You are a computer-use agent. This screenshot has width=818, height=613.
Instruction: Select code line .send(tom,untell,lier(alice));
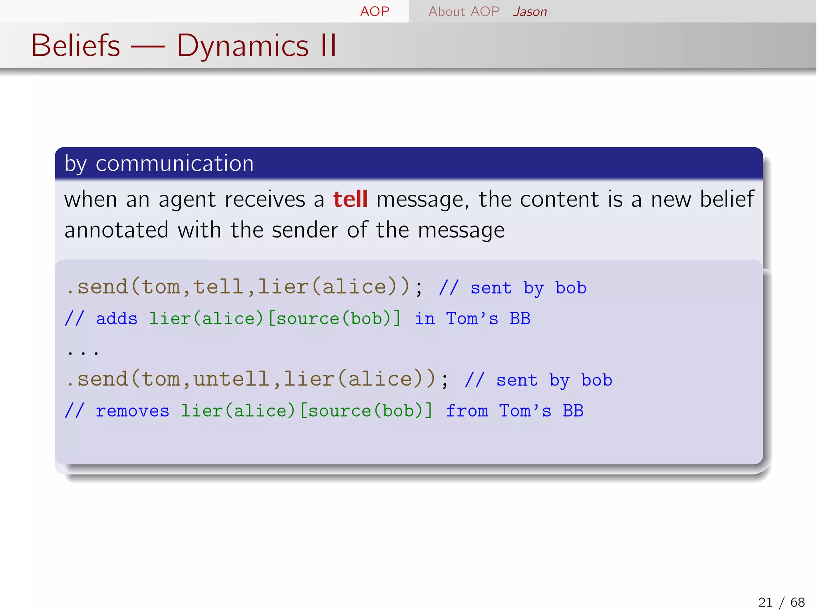(x=257, y=379)
